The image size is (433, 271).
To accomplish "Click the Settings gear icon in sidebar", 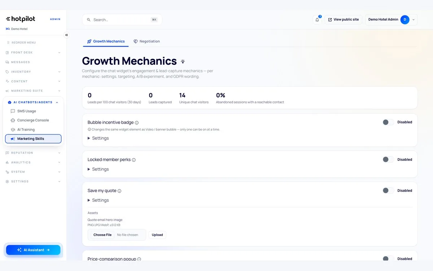I will pos(7,181).
